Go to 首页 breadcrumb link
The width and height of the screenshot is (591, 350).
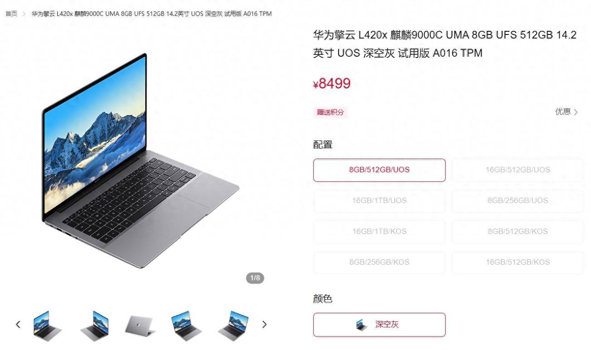(x=11, y=14)
